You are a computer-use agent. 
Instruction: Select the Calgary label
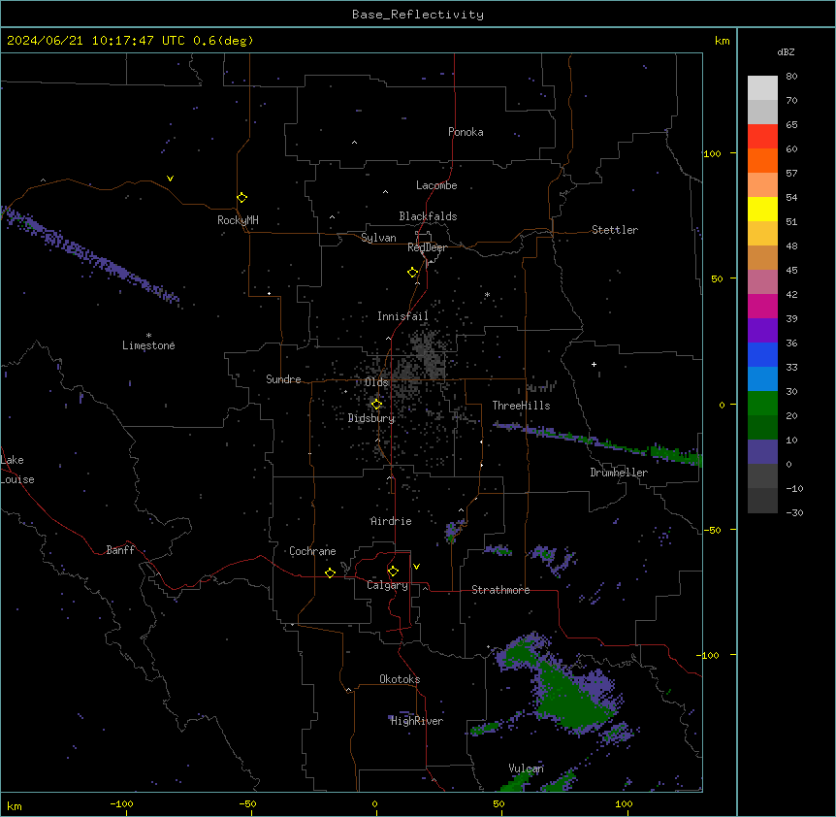coord(387,585)
